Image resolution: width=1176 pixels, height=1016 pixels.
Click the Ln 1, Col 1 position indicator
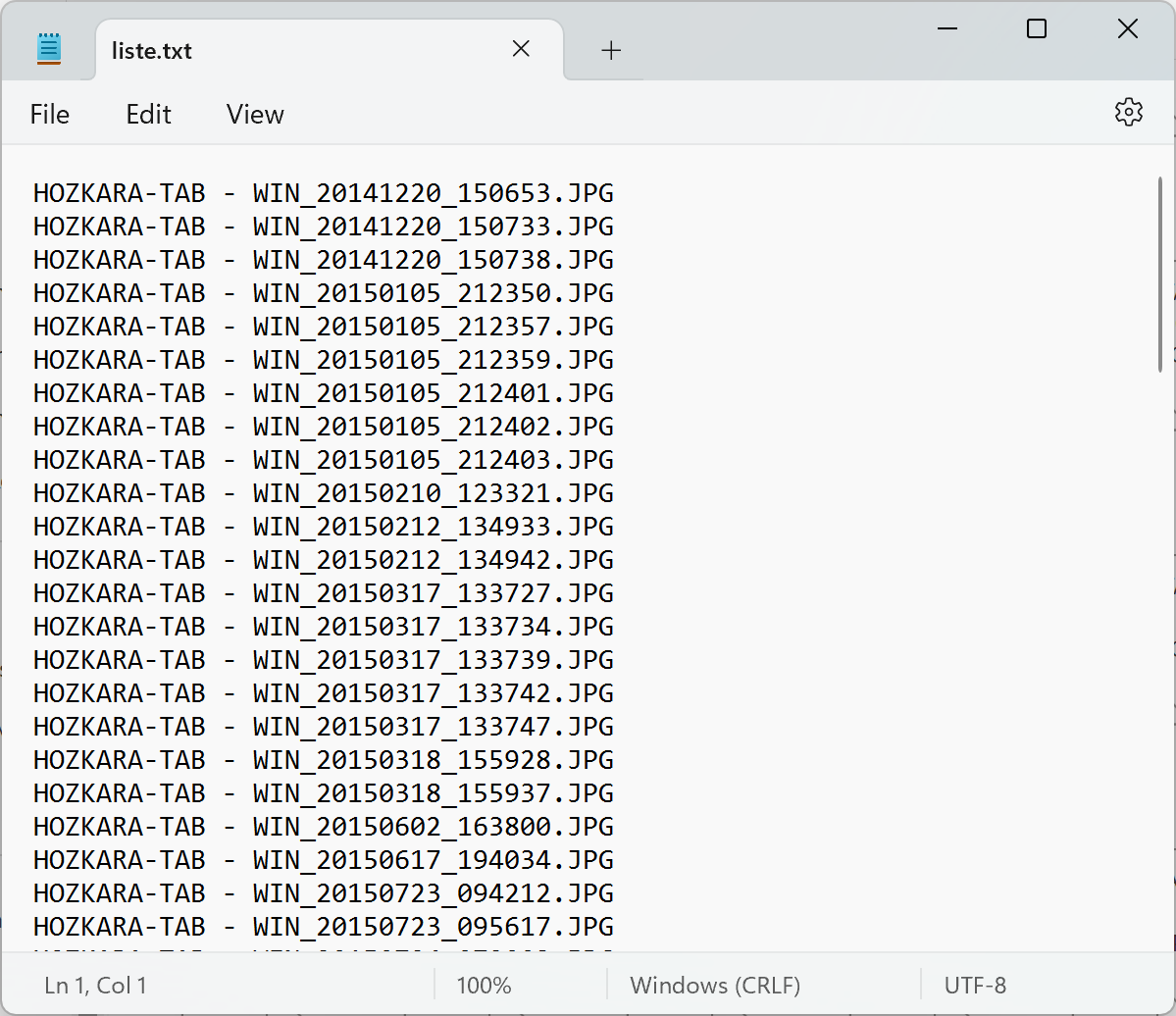[95, 985]
